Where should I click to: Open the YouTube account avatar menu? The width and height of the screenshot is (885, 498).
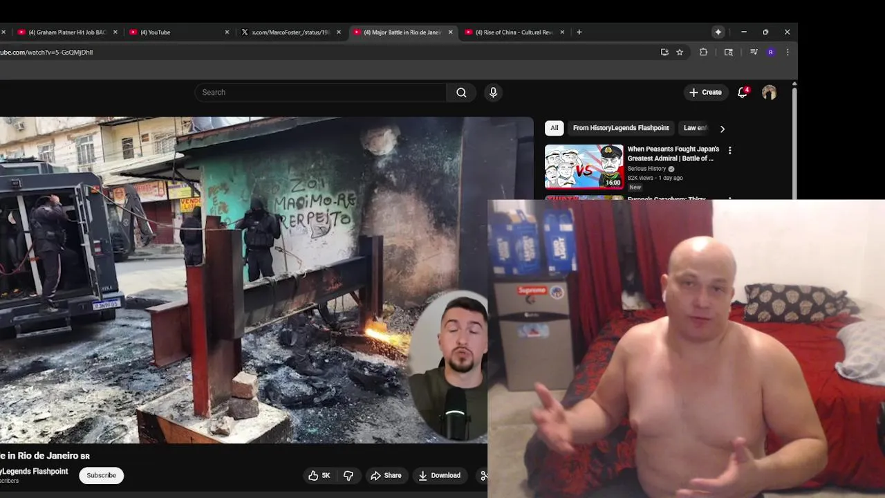tap(769, 93)
